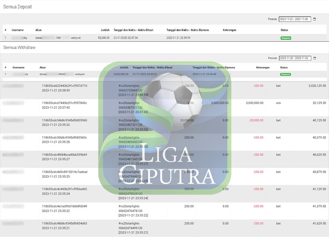Click balance value 40,379.50
The height and width of the screenshot is (237, 329).
(x=319, y=138)
